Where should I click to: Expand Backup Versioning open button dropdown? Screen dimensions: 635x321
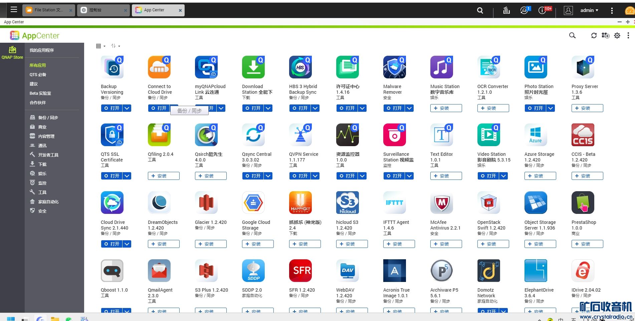point(127,108)
